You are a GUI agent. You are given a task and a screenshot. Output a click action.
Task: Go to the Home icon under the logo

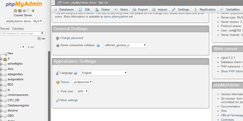click(15, 11)
